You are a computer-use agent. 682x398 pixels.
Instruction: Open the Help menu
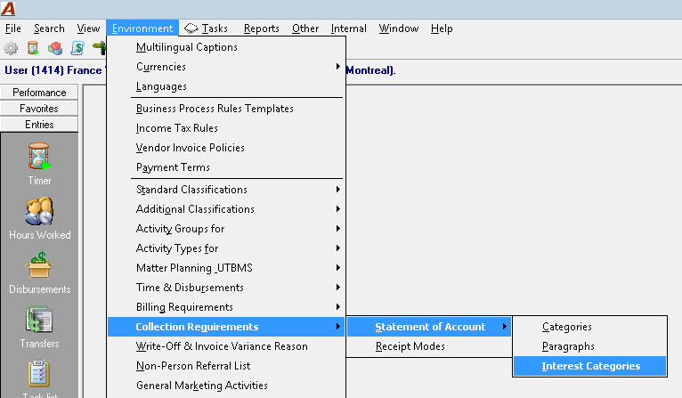coord(442,28)
